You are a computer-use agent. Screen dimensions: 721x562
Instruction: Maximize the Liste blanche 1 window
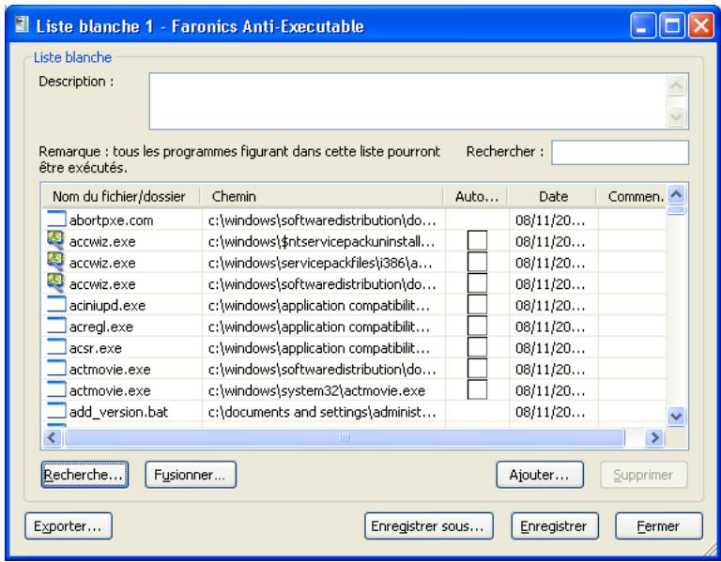click(672, 25)
